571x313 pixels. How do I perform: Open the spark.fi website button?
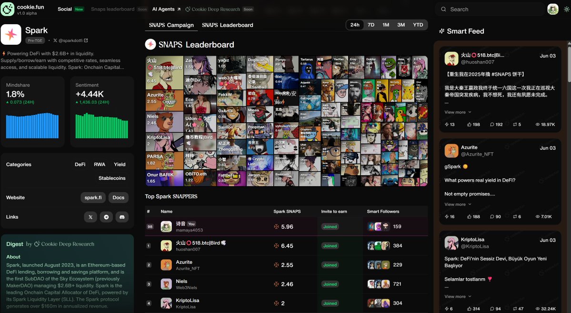[x=93, y=198]
